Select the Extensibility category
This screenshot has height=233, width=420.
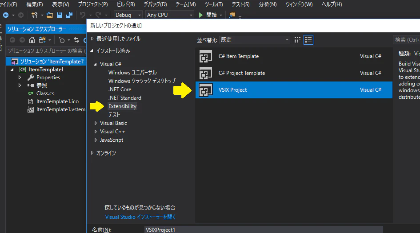(x=122, y=106)
